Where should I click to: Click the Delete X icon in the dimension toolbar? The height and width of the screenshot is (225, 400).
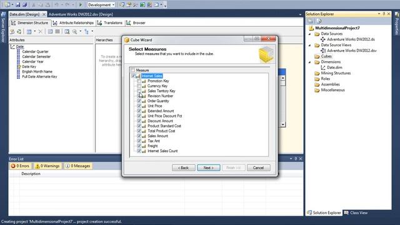coord(40,32)
